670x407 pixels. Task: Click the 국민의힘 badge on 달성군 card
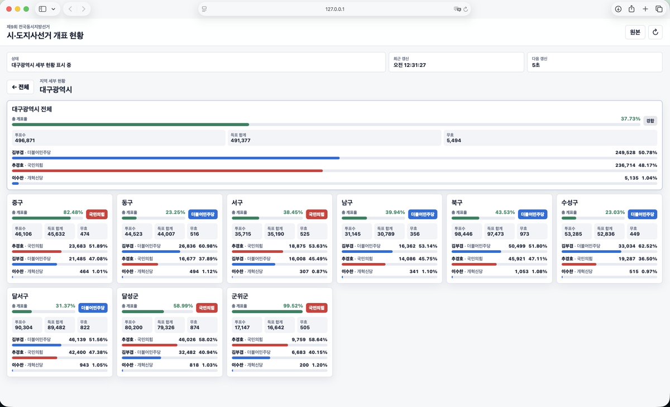click(207, 308)
